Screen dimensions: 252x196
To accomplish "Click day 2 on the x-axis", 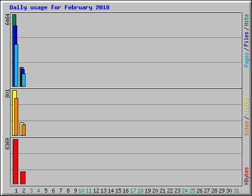I will (x=24, y=191).
